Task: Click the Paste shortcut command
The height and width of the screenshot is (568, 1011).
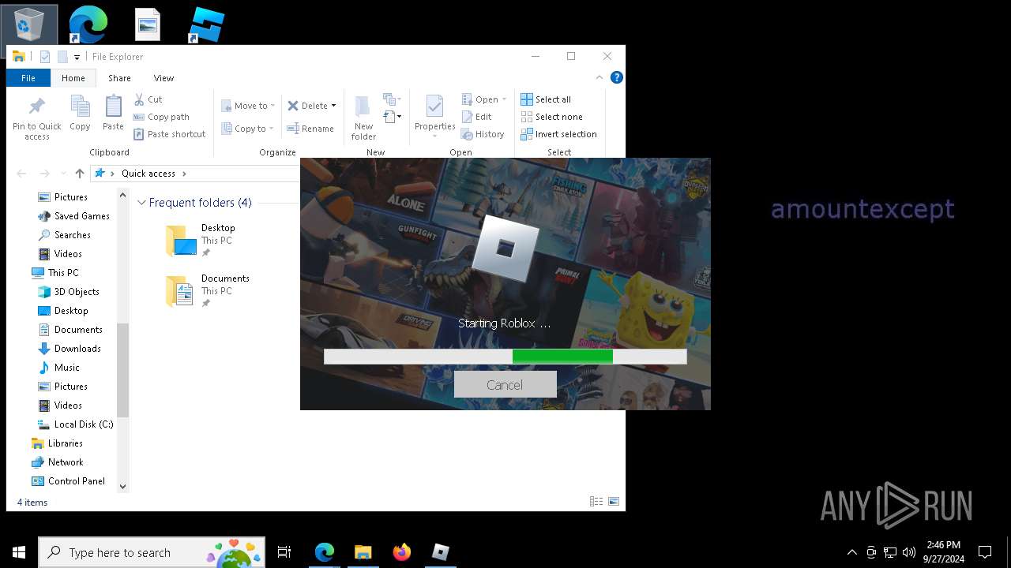Action: pyautogui.click(x=169, y=134)
